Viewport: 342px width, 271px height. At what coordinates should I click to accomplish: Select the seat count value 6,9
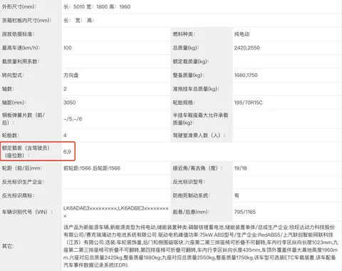pyautogui.click(x=67, y=152)
